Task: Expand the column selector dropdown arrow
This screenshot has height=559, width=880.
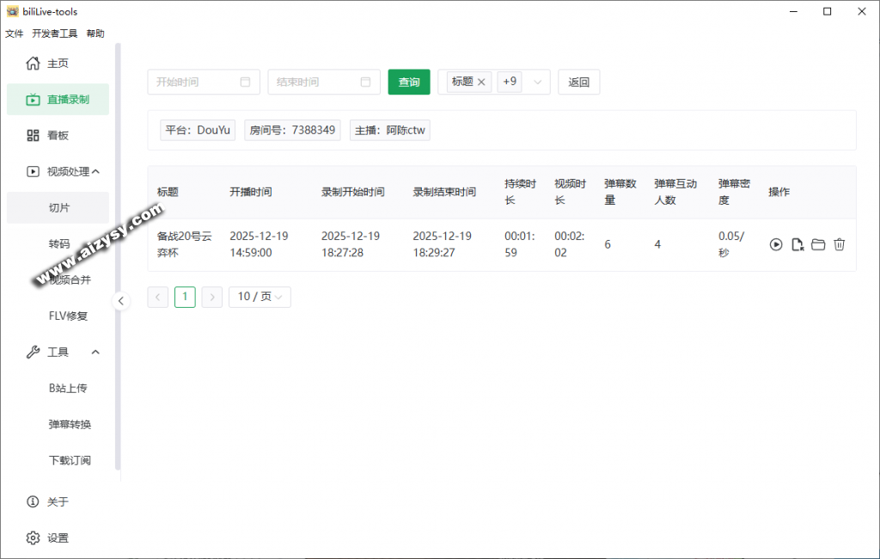Action: coord(538,83)
